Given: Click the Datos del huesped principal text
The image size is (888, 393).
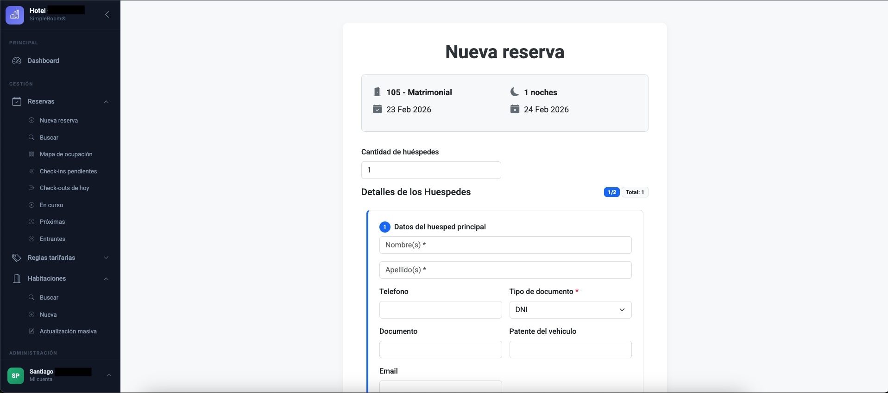Looking at the screenshot, I should point(440,227).
